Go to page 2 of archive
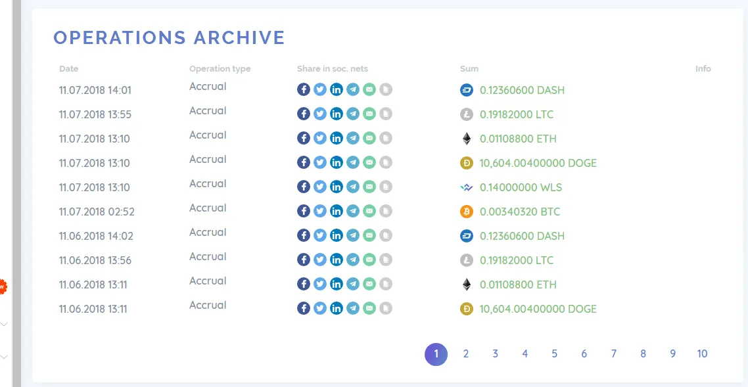The height and width of the screenshot is (387, 748). pos(465,354)
